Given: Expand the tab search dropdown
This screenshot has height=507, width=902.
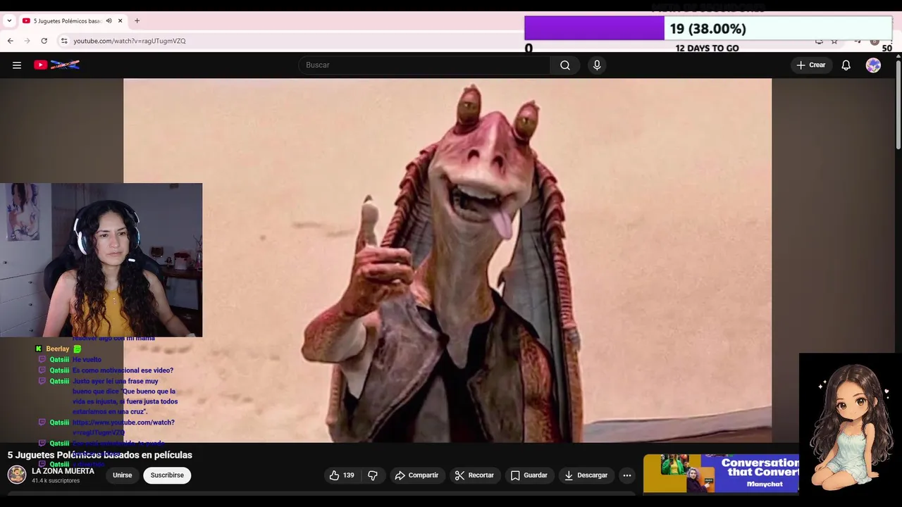Looking at the screenshot, I should pos(9,20).
